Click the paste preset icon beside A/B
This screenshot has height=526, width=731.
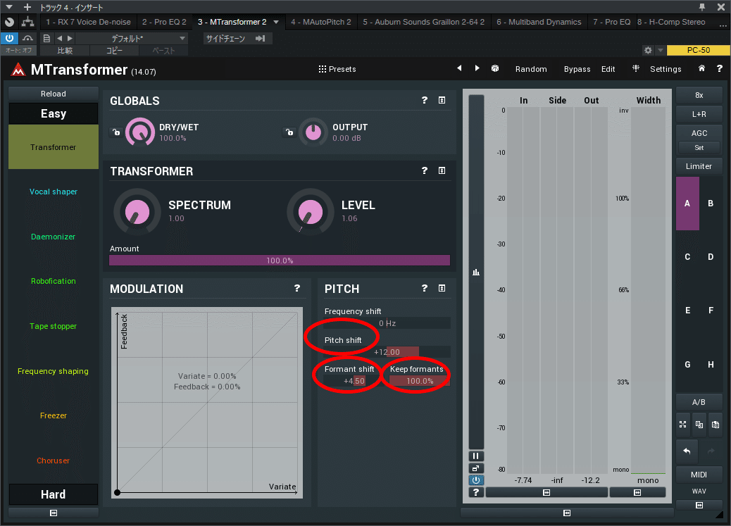715,425
